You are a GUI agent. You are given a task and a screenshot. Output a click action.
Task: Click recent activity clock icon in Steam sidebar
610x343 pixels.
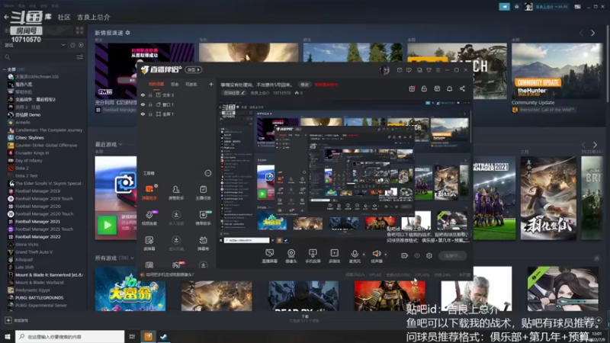(x=72, y=45)
